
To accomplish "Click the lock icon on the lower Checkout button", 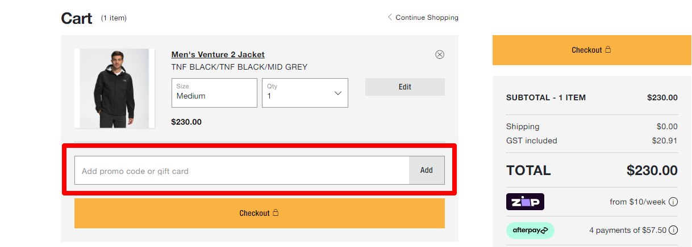I will (x=276, y=213).
